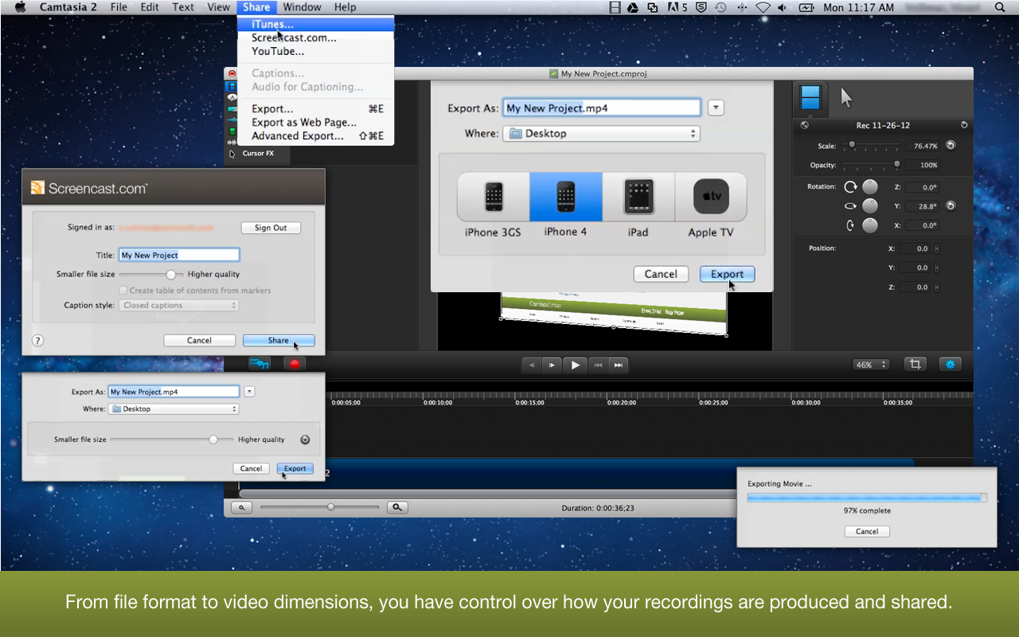The image size is (1019, 637).
Task: Click the Sign Out button
Action: tap(271, 228)
